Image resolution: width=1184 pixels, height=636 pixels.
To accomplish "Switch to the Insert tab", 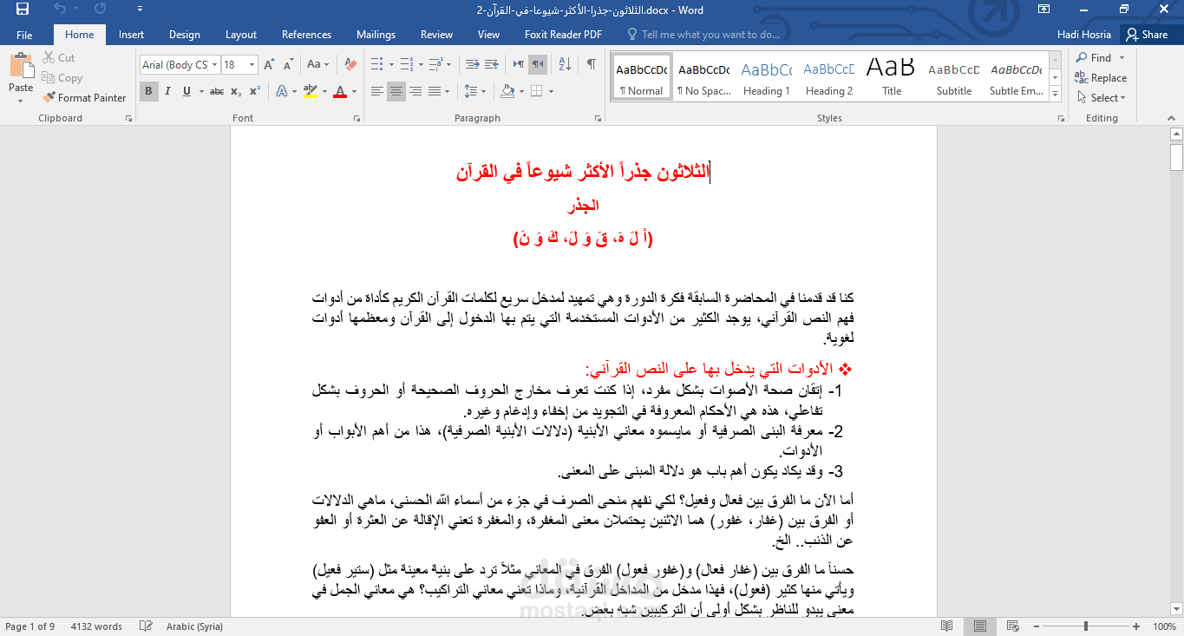I will coord(132,35).
